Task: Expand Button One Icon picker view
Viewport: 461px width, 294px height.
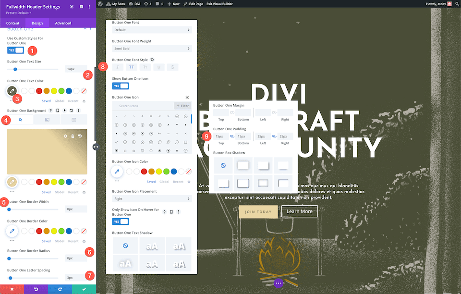Action: click(187, 98)
